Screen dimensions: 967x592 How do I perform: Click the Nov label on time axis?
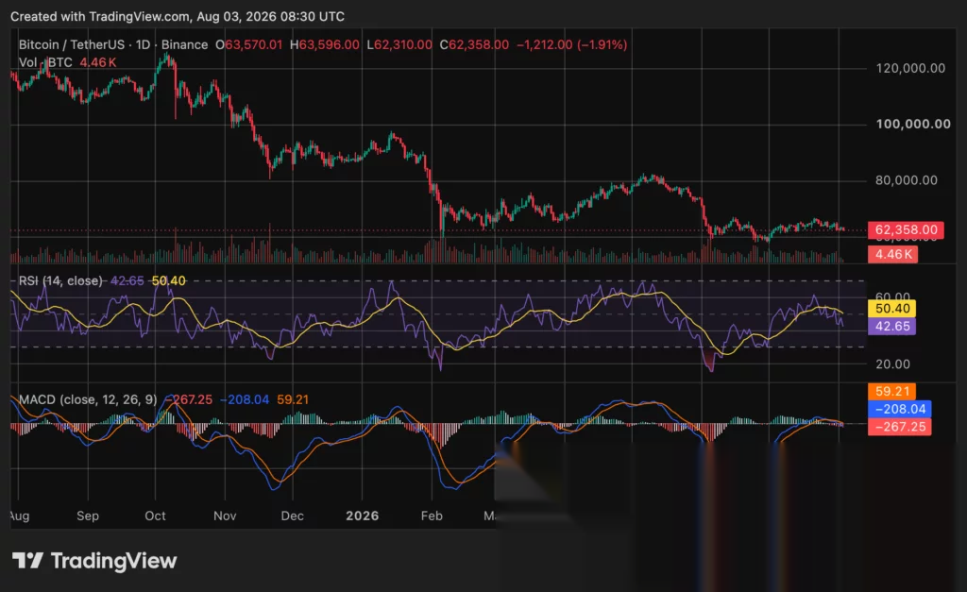(x=225, y=516)
